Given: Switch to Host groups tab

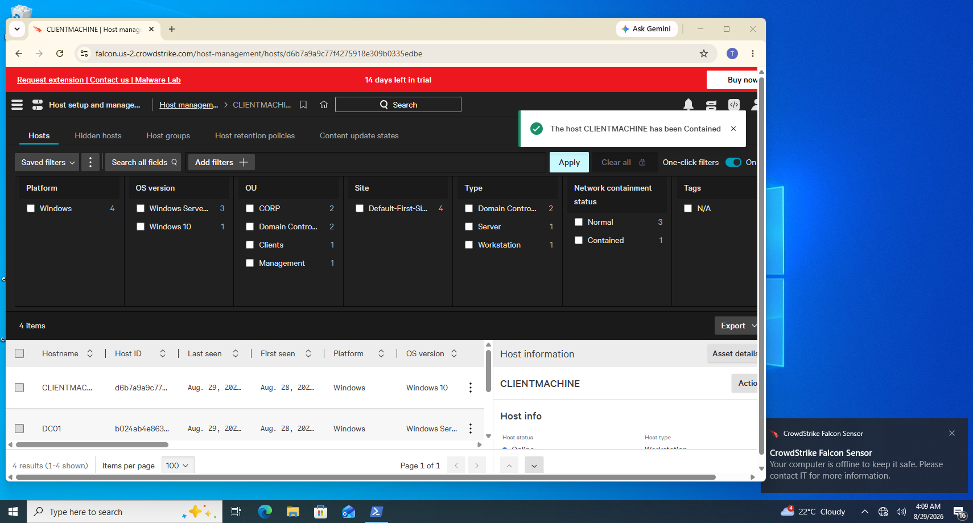Looking at the screenshot, I should tap(168, 135).
